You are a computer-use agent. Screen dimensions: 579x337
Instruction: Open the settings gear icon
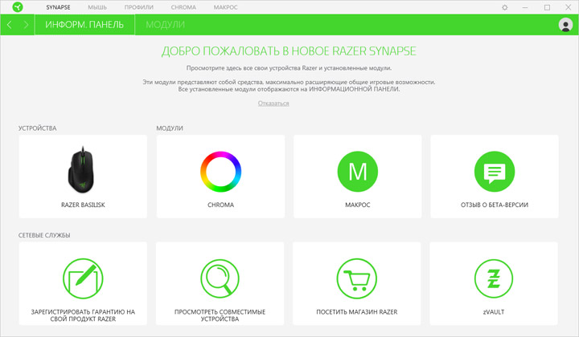[505, 7]
